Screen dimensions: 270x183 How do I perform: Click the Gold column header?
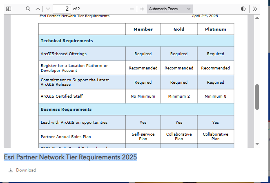[x=179, y=29]
